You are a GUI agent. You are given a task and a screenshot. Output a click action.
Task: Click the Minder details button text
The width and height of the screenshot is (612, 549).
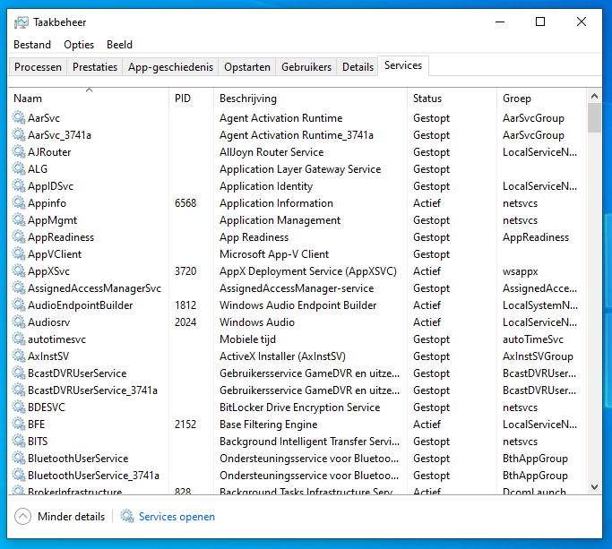click(x=72, y=517)
